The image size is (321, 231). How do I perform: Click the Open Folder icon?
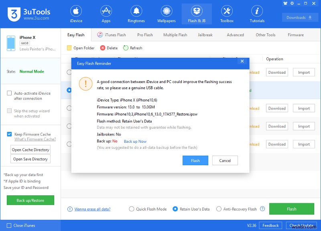69,48
